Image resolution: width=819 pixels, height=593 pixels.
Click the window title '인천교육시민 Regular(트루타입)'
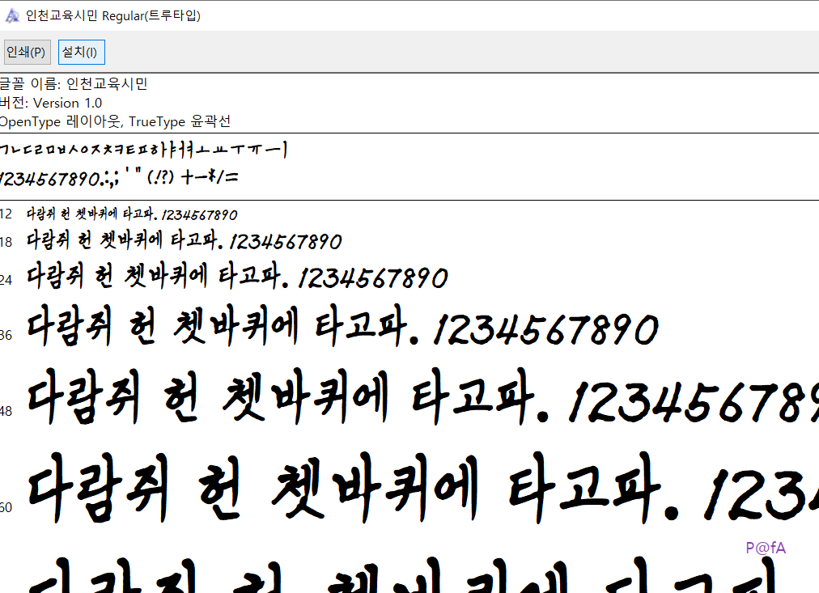click(x=112, y=16)
